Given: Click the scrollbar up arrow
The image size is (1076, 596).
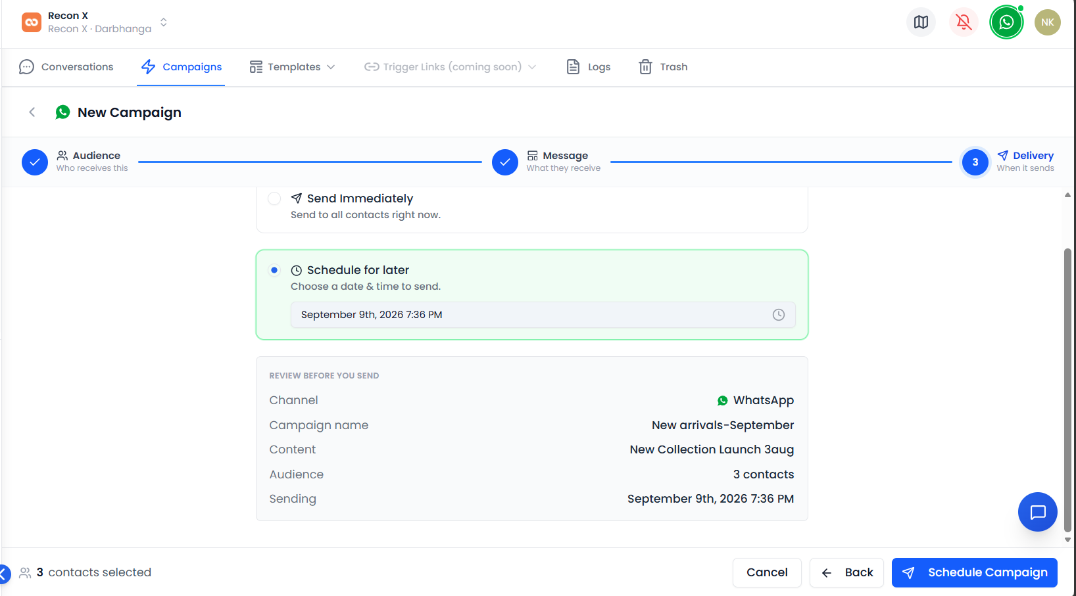Looking at the screenshot, I should click(x=1067, y=195).
